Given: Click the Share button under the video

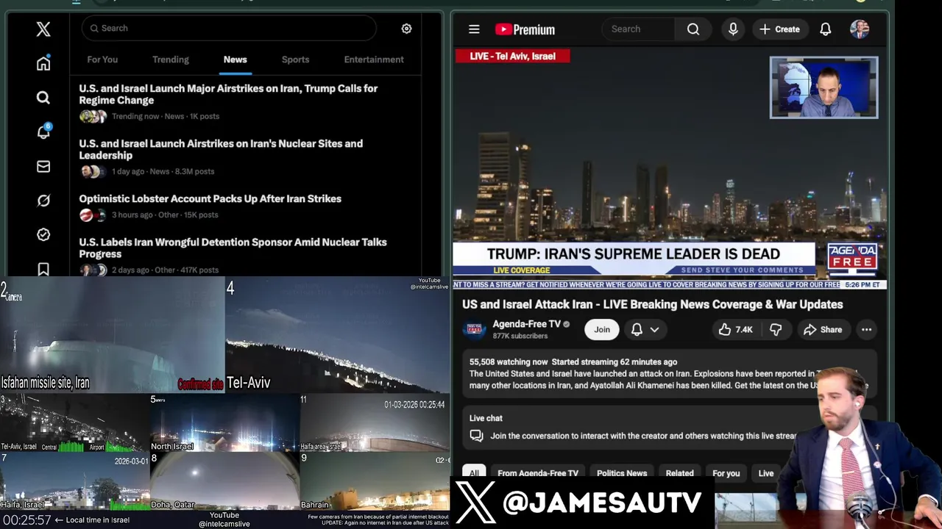Looking at the screenshot, I should coord(823,330).
